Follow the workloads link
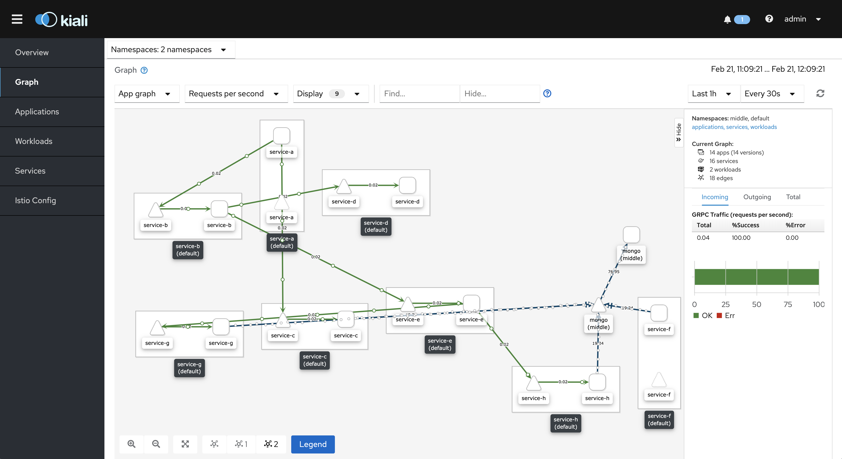The height and width of the screenshot is (459, 842). click(x=763, y=127)
